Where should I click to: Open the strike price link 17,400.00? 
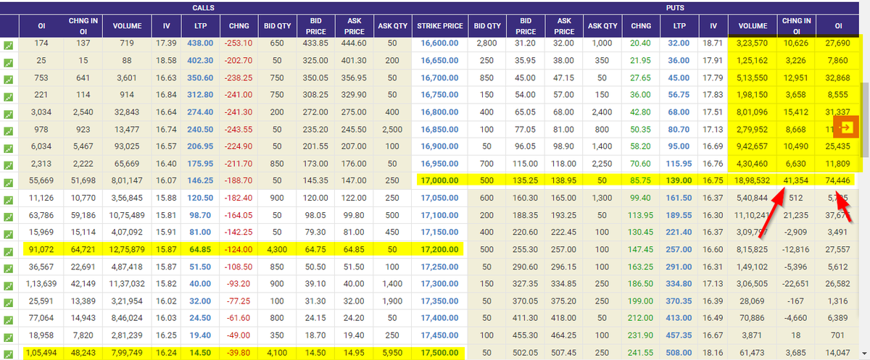click(439, 318)
